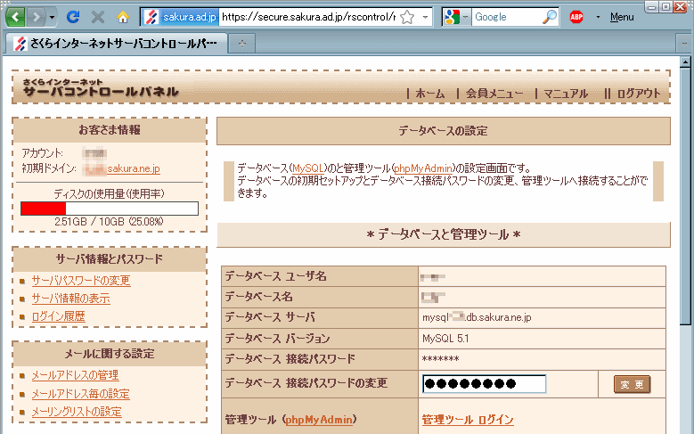Follow the phpMyAdmin link in the description
Viewport: 694px width, 434px height.
(423, 168)
